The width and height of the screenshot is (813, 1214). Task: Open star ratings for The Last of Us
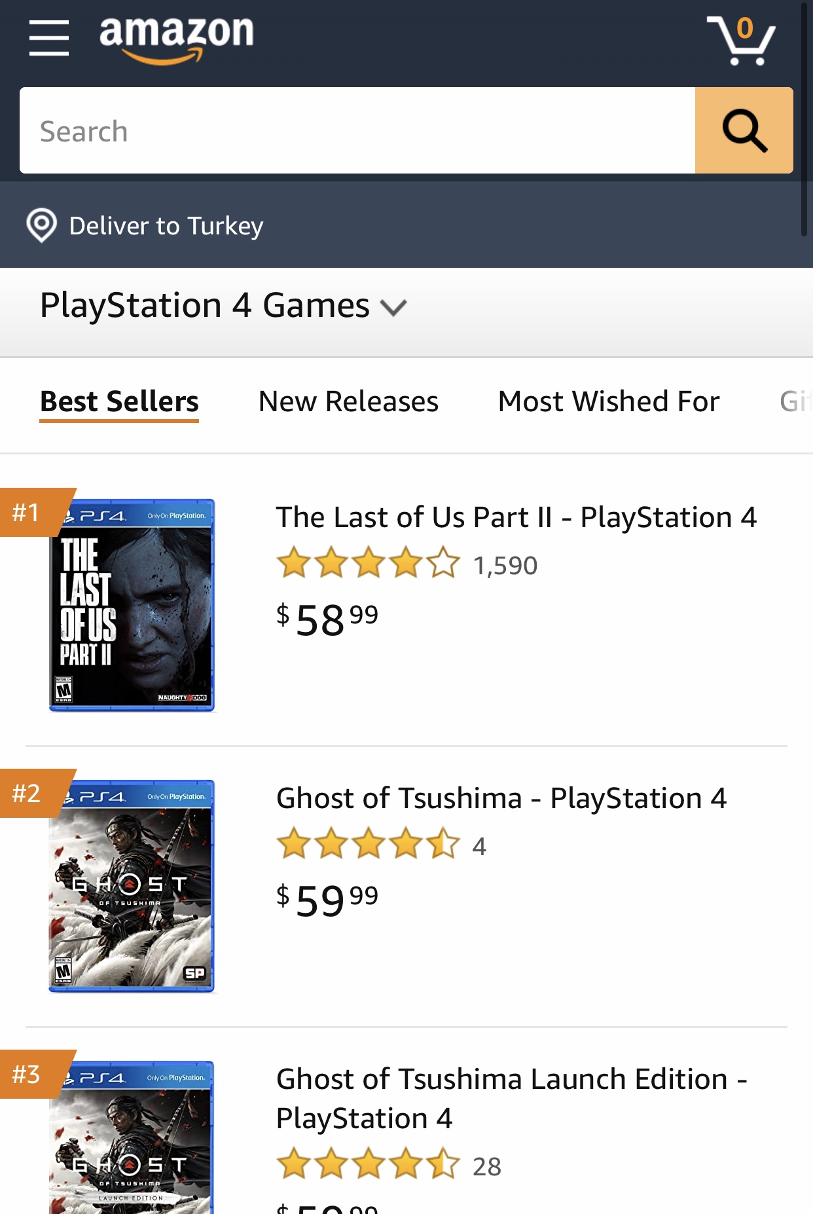[368, 563]
